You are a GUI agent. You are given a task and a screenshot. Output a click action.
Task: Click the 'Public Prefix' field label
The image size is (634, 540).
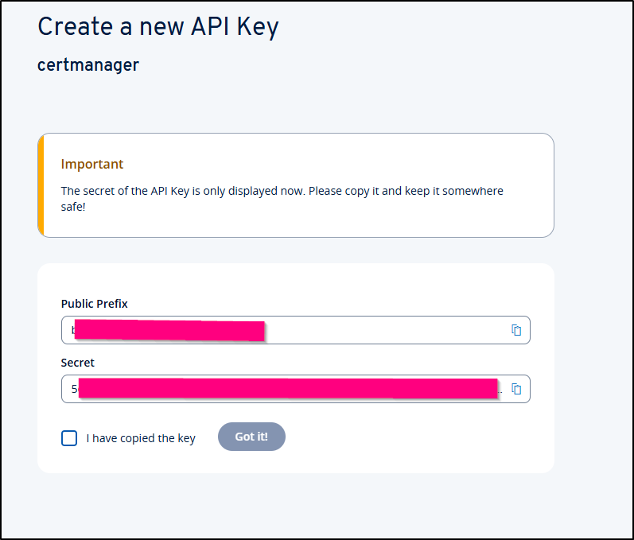94,304
